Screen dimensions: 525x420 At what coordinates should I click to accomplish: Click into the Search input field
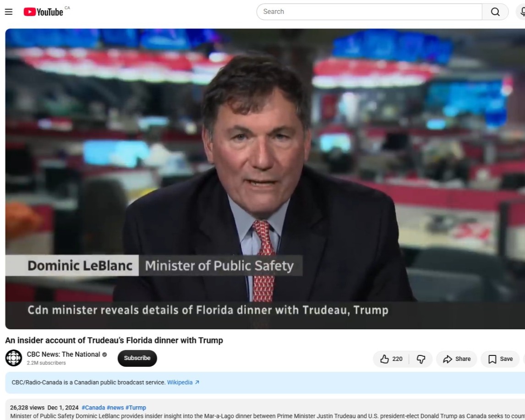tap(369, 12)
